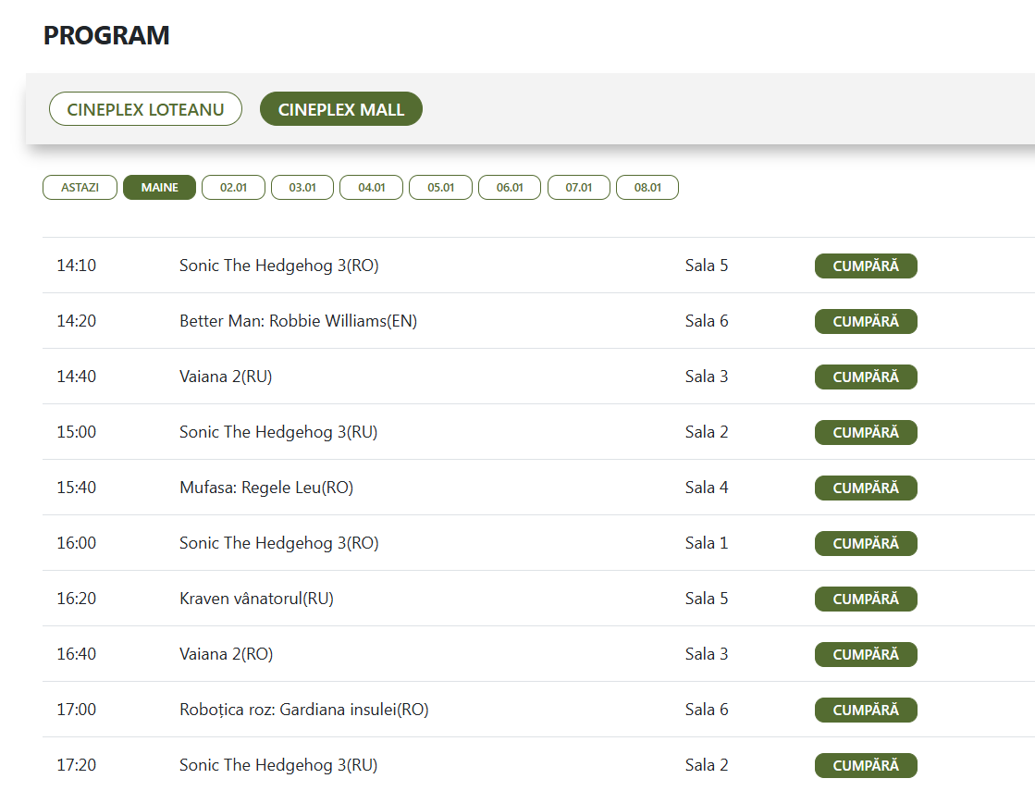The image size is (1035, 791).
Task: Select the Cineplex Loteanu cinema tab
Action: point(145,109)
